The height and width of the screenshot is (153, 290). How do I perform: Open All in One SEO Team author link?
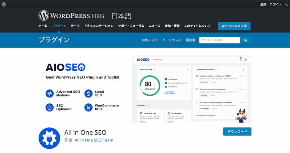tap(94, 140)
